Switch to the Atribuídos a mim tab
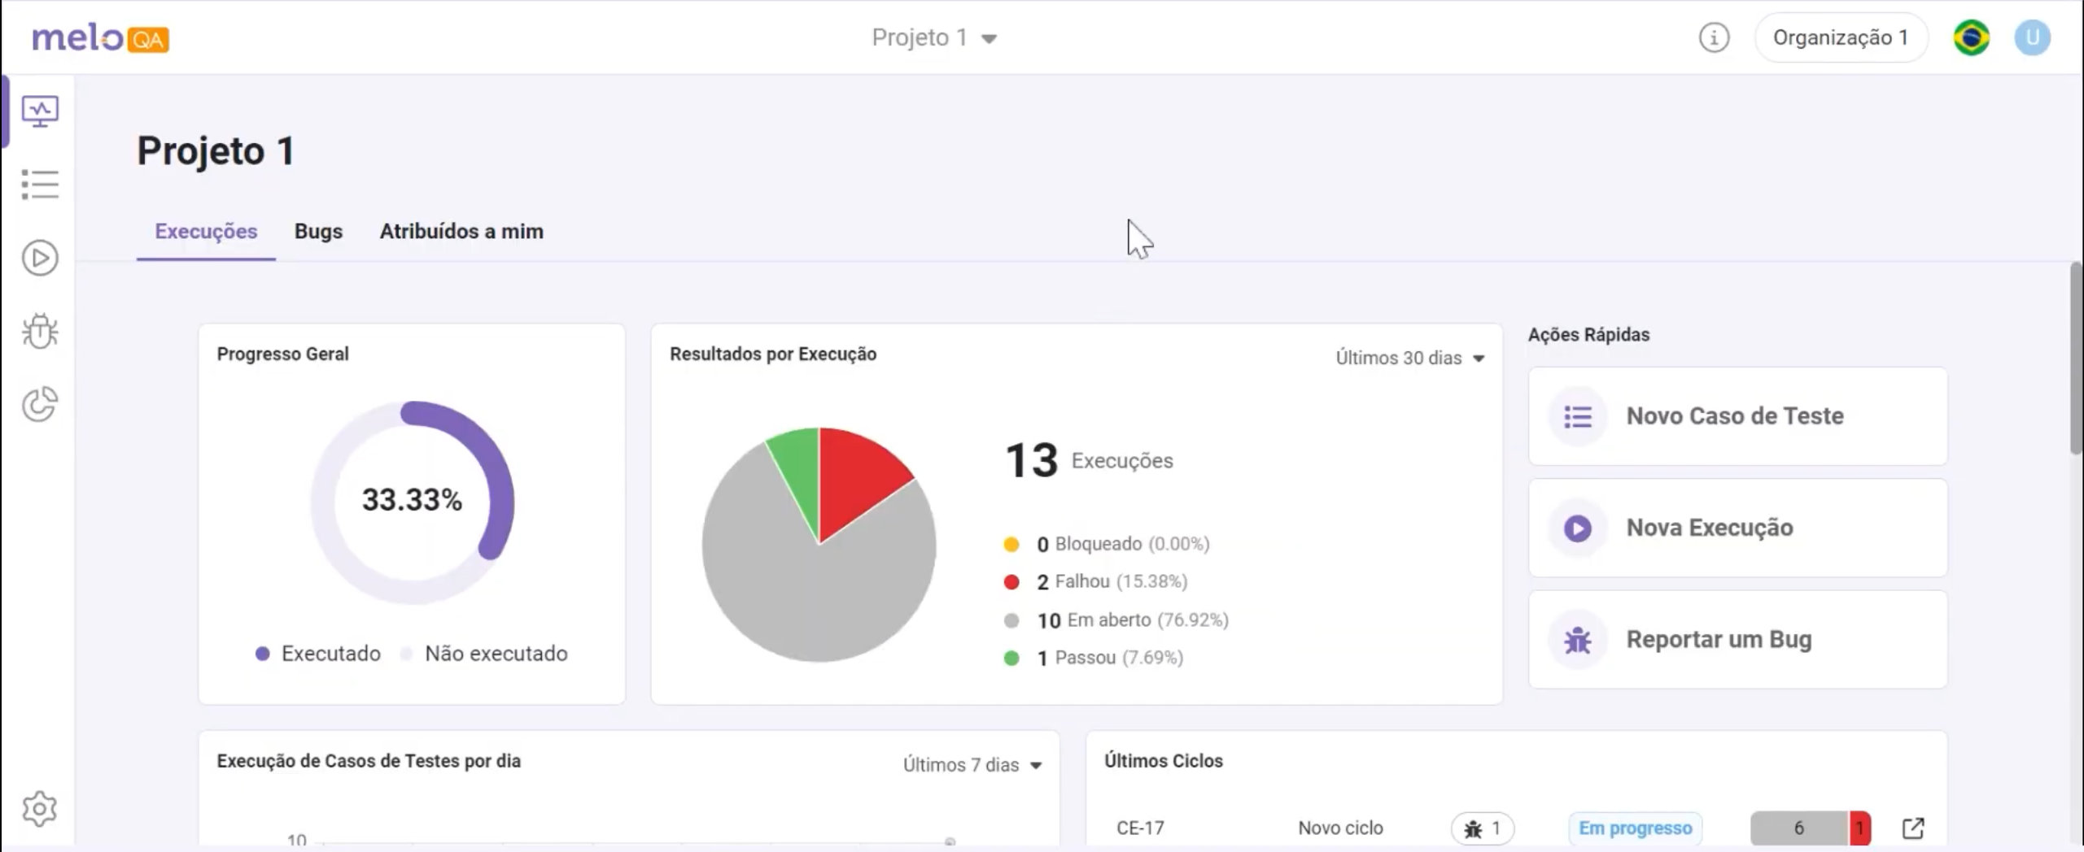 click(461, 232)
